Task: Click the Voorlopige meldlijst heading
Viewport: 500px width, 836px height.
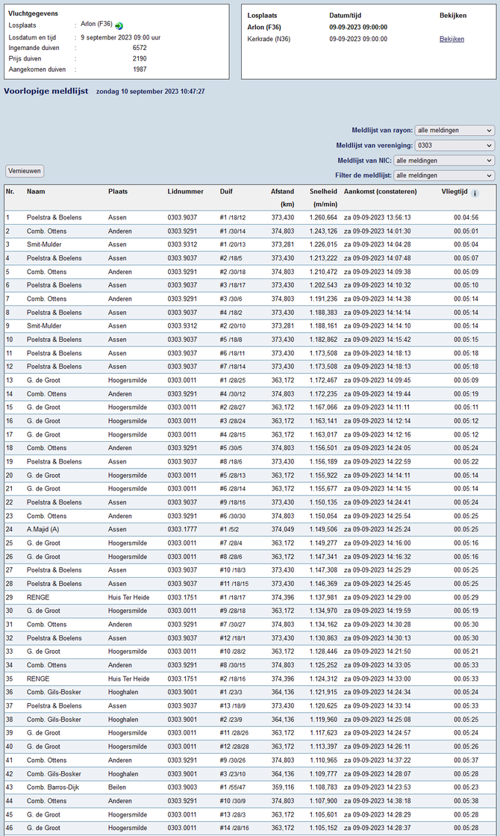Action: (x=46, y=91)
